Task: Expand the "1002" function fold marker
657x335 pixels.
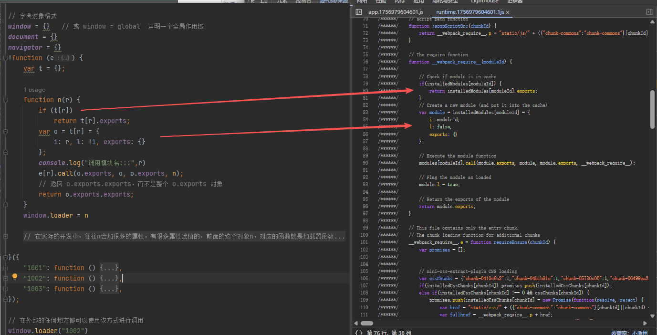Action: [x=5, y=278]
